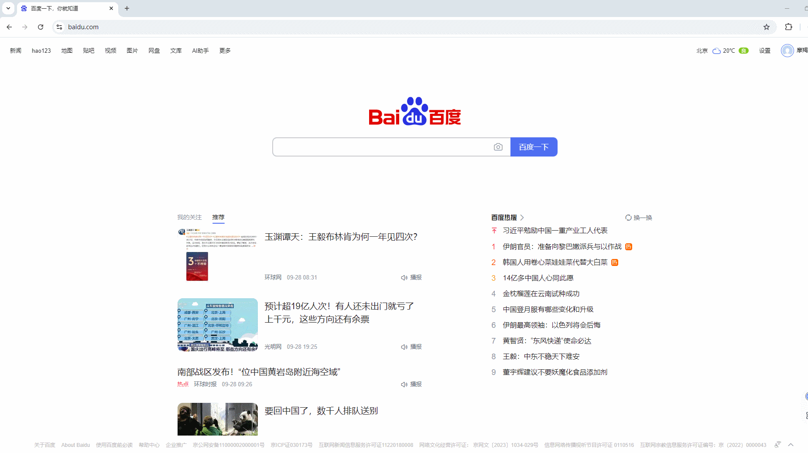Open the 设置 settings menu
This screenshot has height=453, width=808.
[x=765, y=51]
